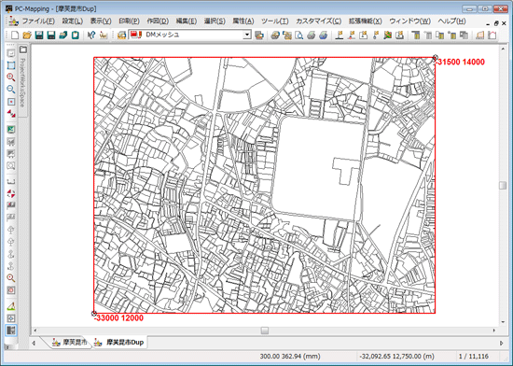Click the vertical scrollbar thumb
The width and height of the screenshot is (513, 366).
click(503, 186)
